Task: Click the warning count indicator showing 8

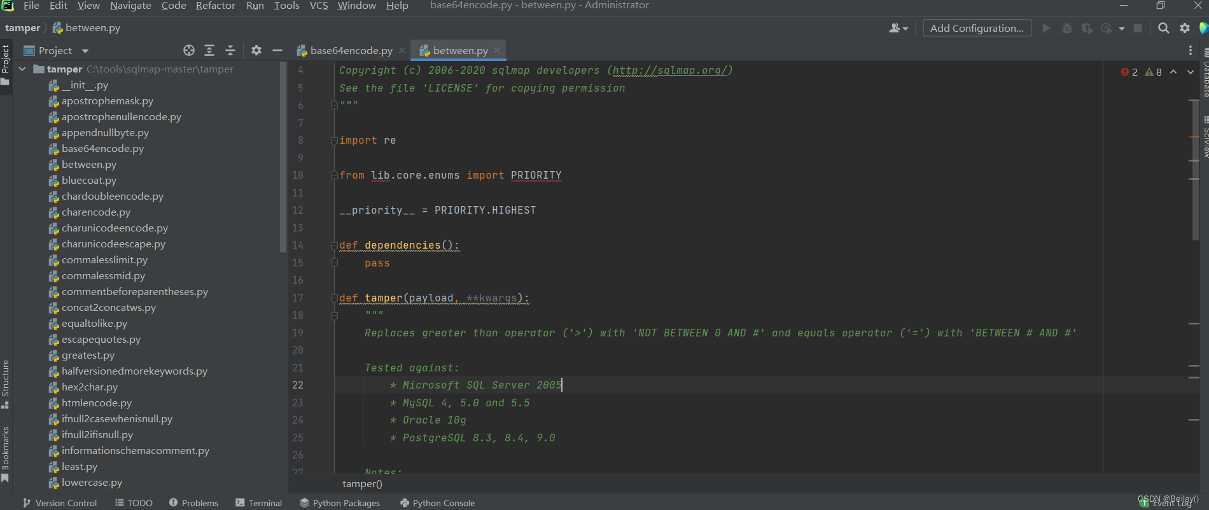Action: coord(1154,72)
